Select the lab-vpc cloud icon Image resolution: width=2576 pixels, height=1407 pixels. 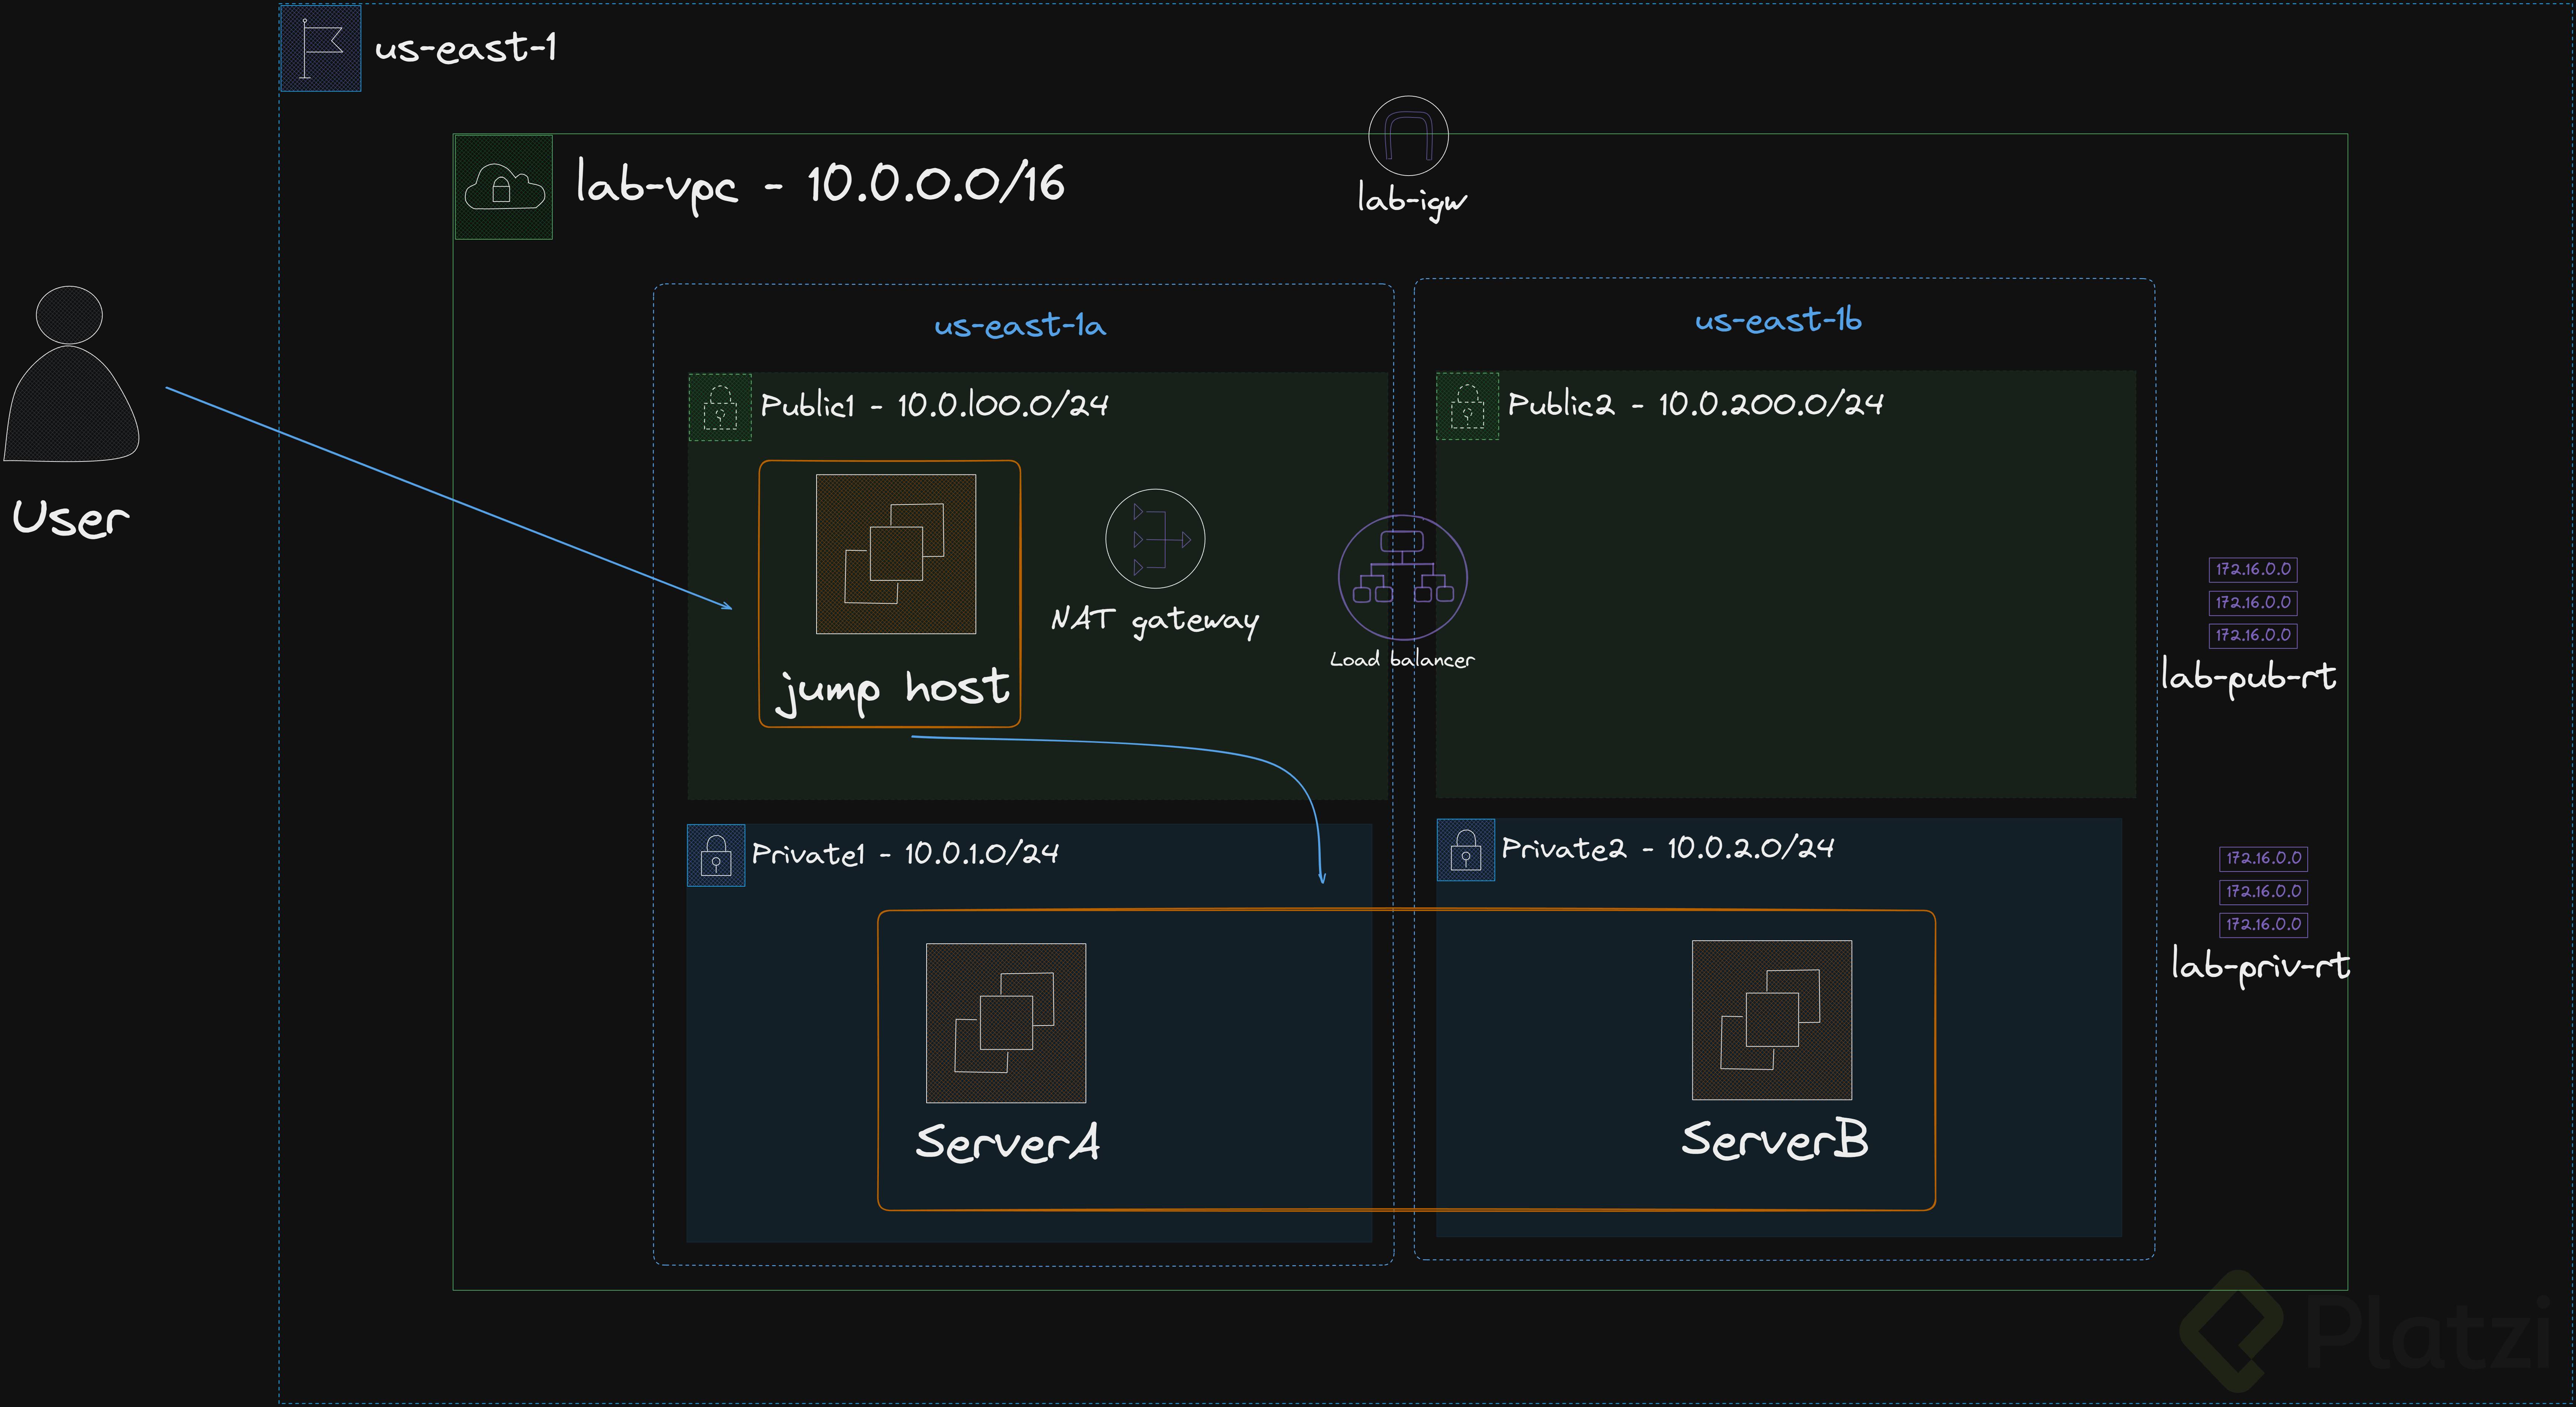point(504,187)
